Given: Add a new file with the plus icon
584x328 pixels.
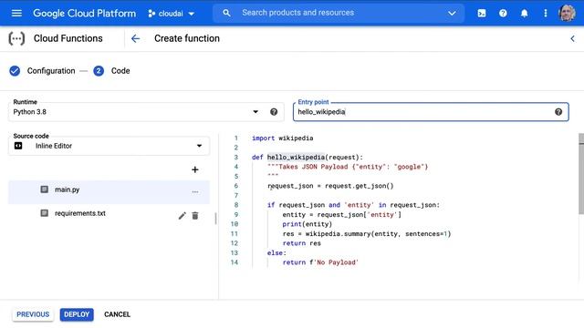Looking at the screenshot, I should (x=194, y=169).
